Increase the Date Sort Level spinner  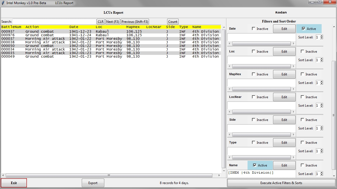[321, 36]
